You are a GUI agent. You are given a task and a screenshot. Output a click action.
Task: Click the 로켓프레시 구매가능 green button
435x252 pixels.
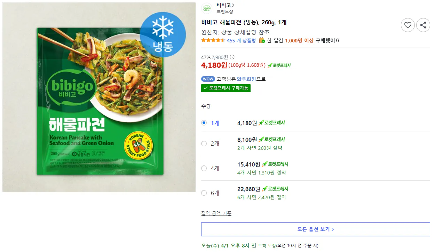[x=226, y=88]
